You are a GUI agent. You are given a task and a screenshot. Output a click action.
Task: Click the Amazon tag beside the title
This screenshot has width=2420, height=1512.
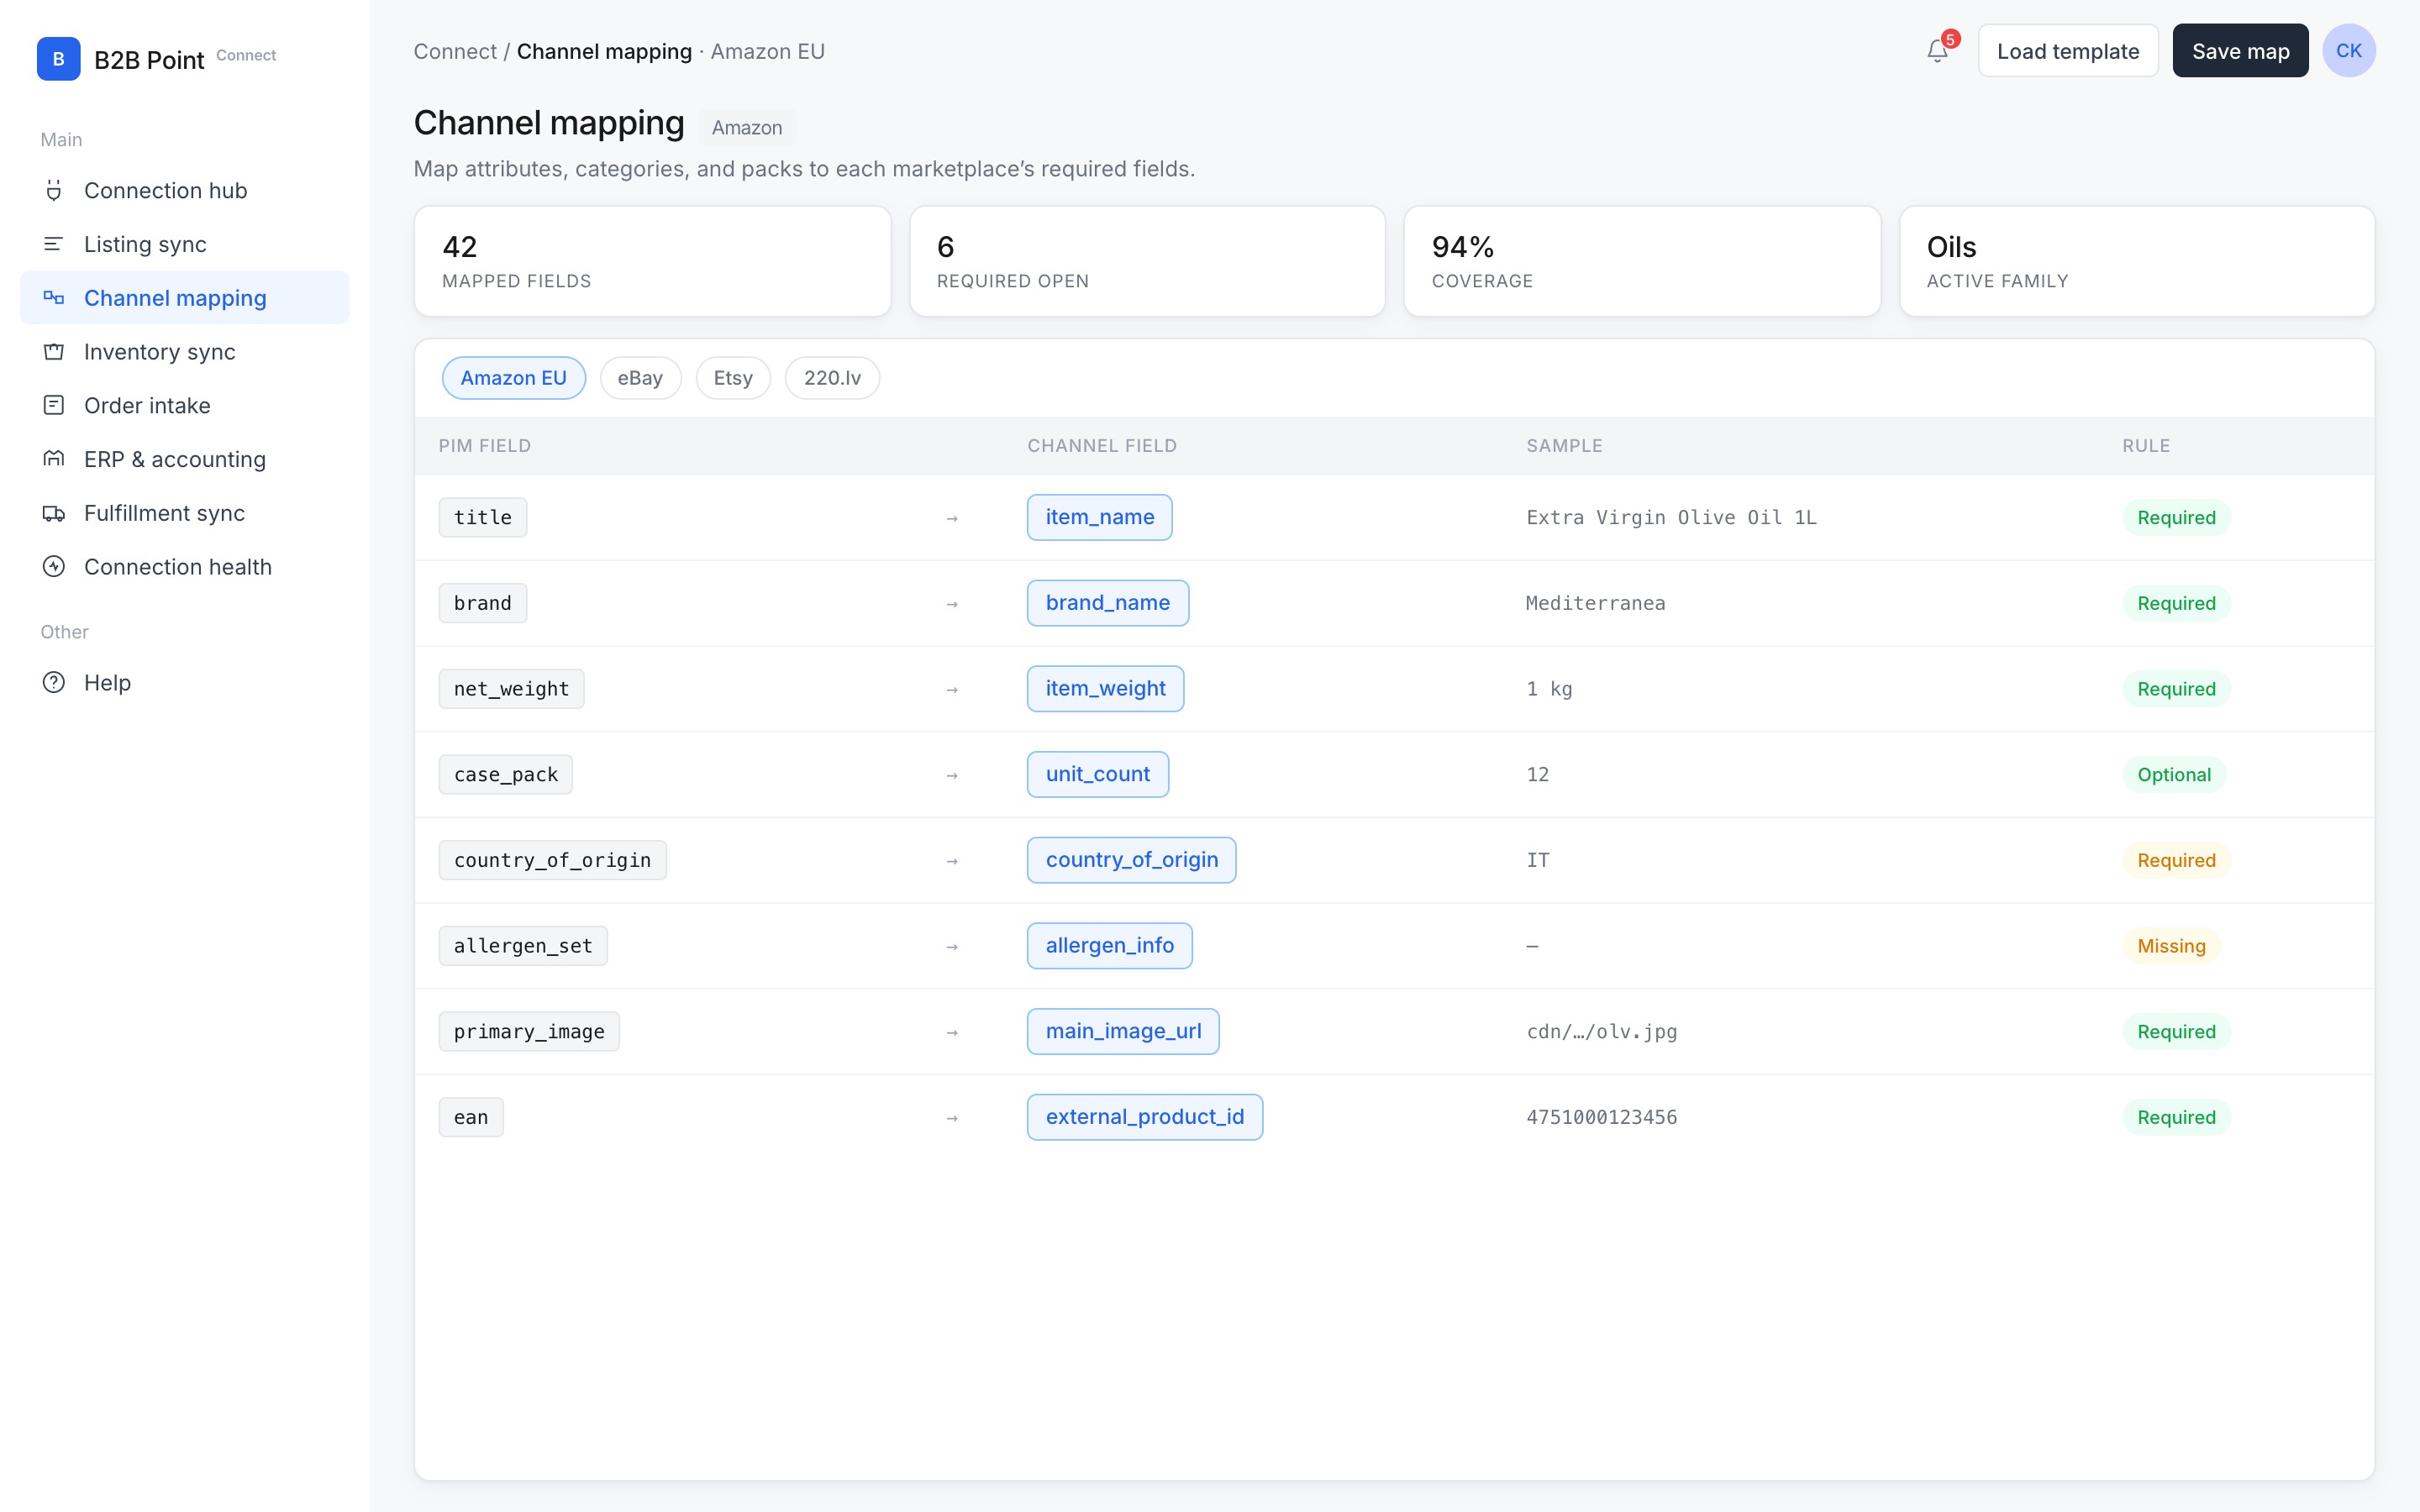click(x=747, y=127)
